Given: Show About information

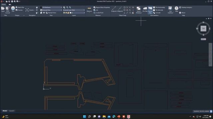Looking at the screenshot, I should tap(182, 13).
